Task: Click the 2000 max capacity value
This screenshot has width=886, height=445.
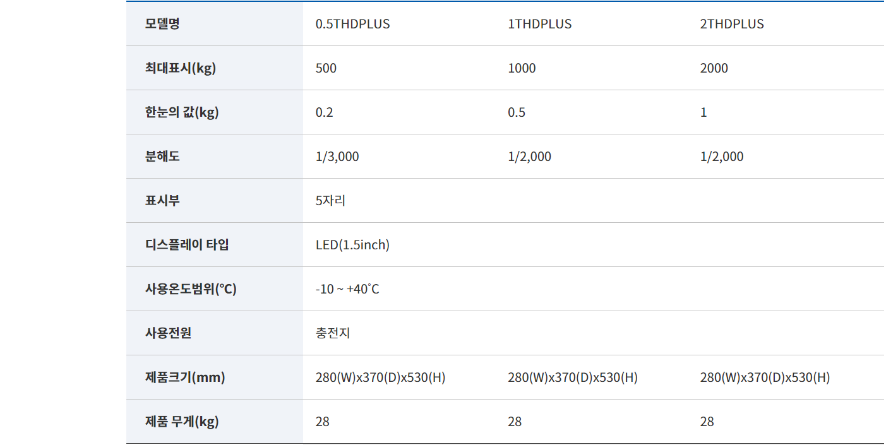Action: tap(714, 68)
